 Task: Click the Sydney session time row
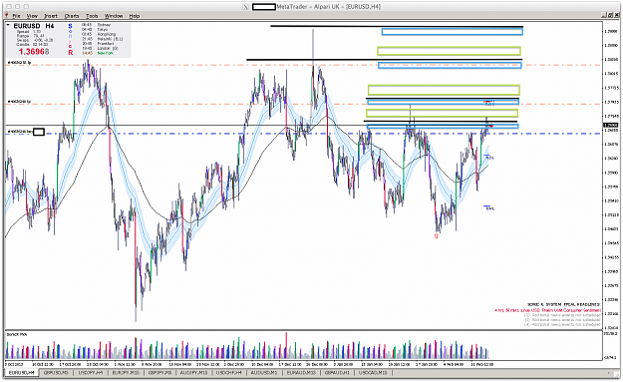[96, 25]
